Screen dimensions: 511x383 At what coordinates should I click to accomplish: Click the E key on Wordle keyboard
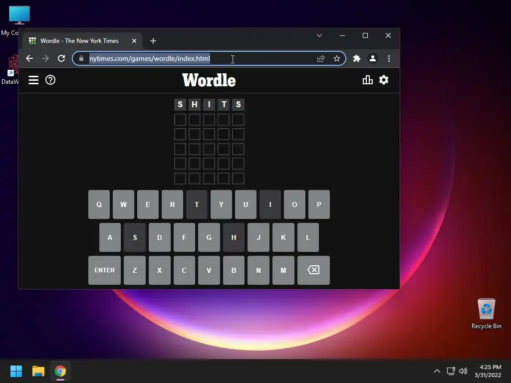pos(148,204)
